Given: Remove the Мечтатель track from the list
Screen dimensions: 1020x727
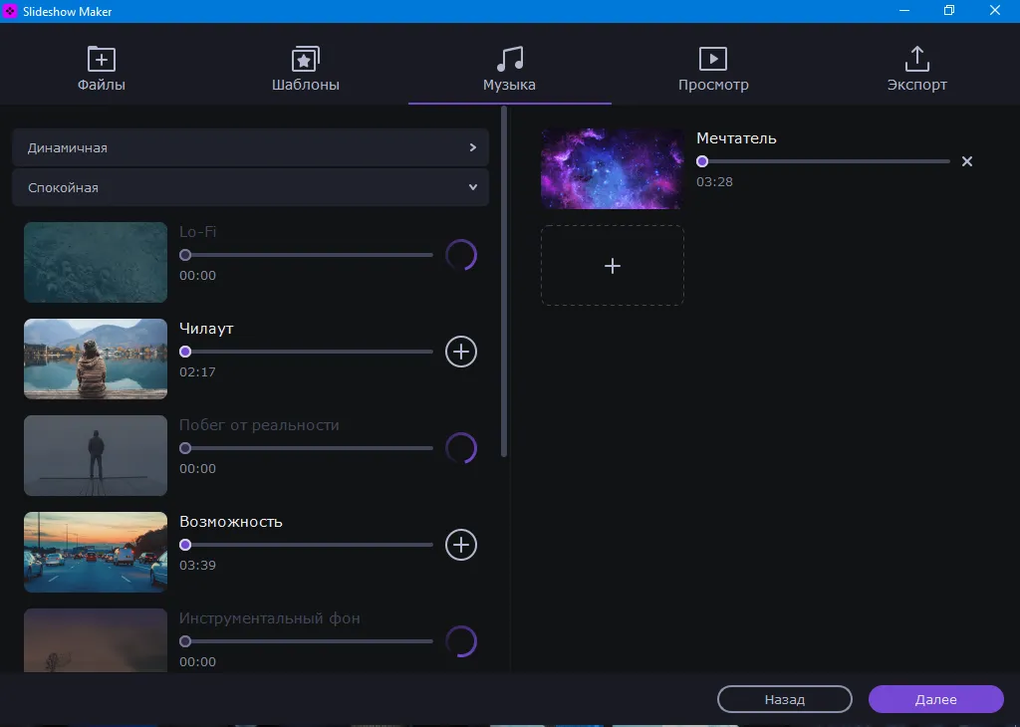Looking at the screenshot, I should click(x=966, y=161).
